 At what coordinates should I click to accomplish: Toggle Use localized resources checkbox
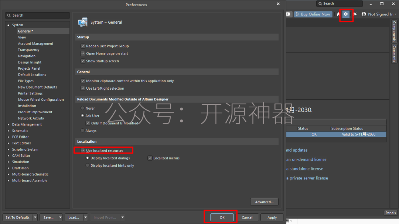pos(83,151)
